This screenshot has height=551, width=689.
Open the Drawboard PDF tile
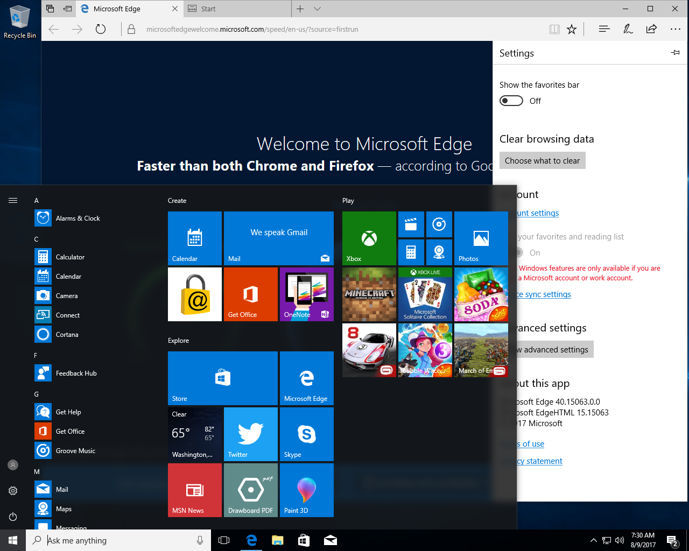point(251,490)
